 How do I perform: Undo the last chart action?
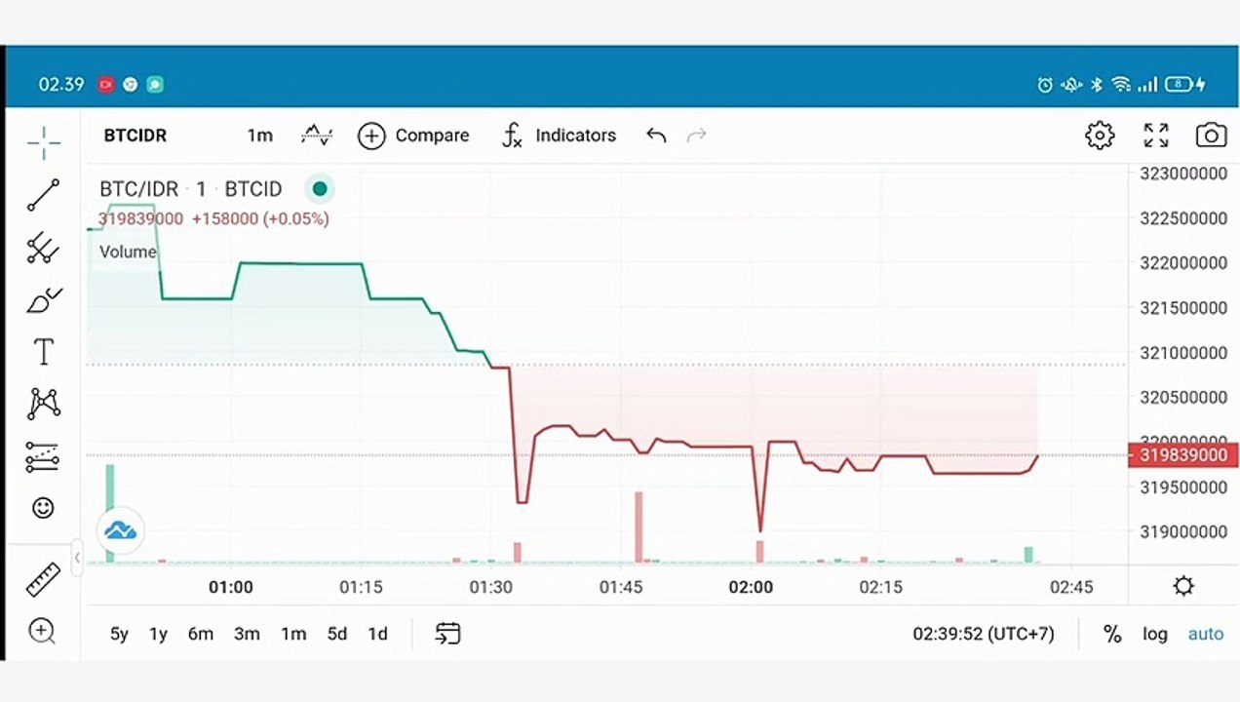coord(656,136)
